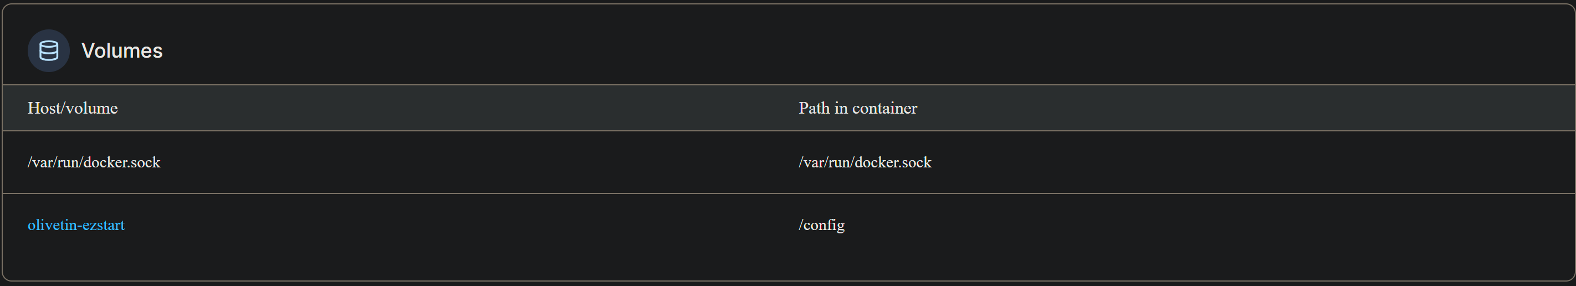Screen dimensions: 1576x286
Task: Click the word 'Path' in the header
Action: [x=813, y=109]
